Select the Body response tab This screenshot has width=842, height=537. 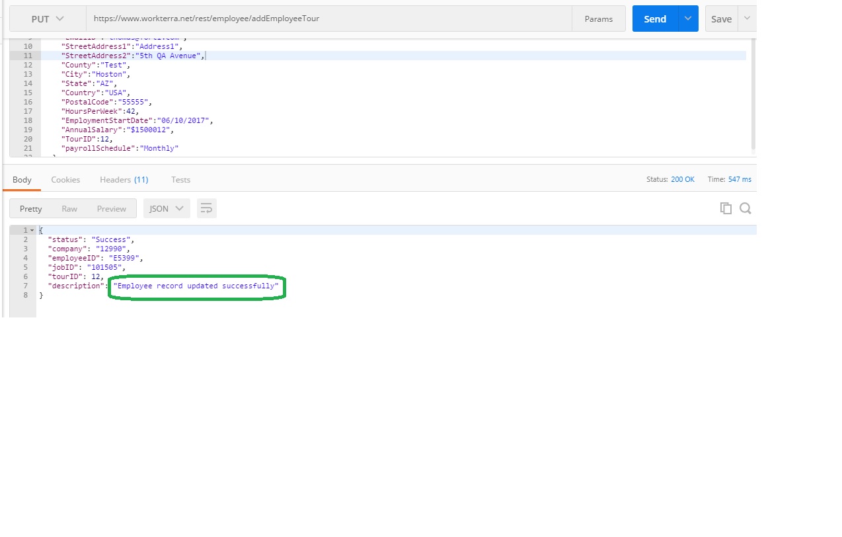click(x=22, y=180)
